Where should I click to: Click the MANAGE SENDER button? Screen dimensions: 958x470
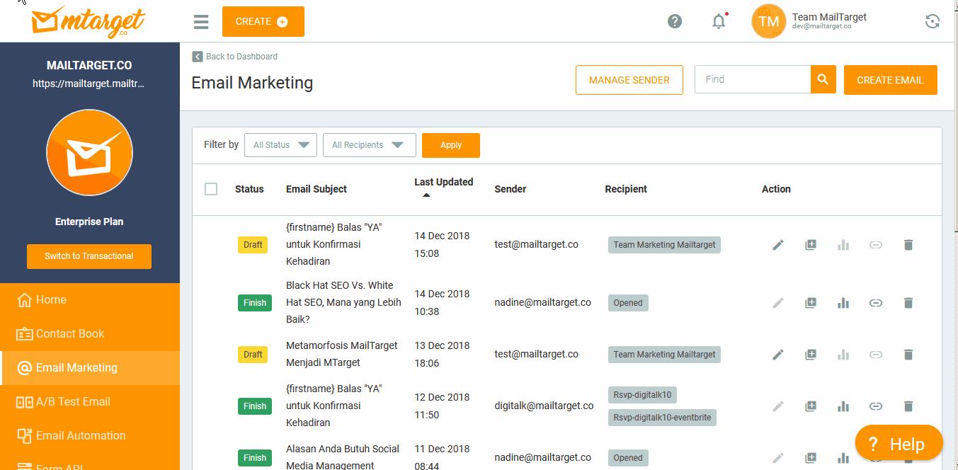(x=629, y=80)
